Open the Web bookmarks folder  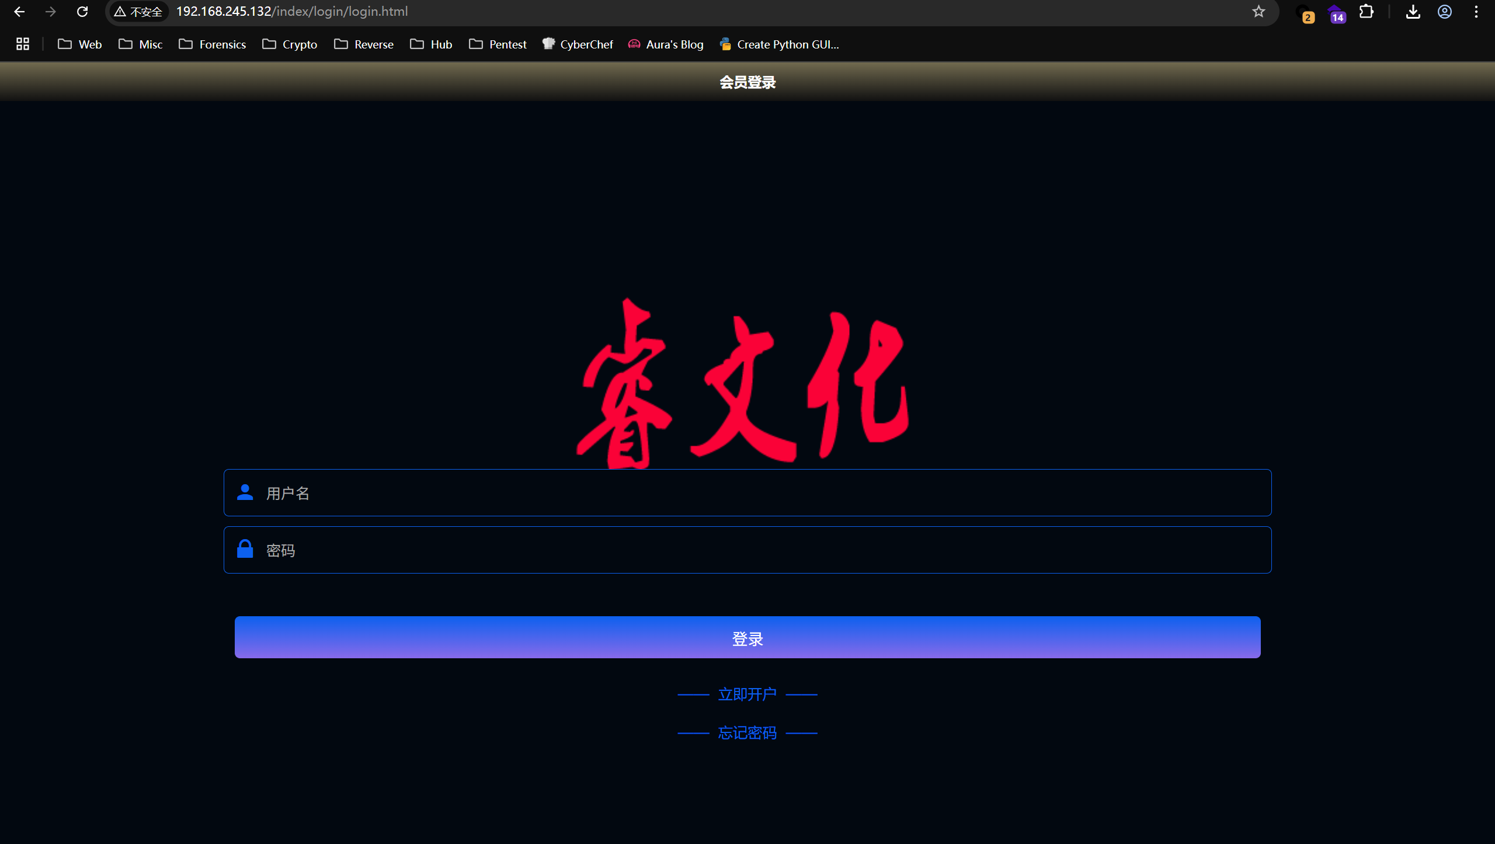pos(80,44)
